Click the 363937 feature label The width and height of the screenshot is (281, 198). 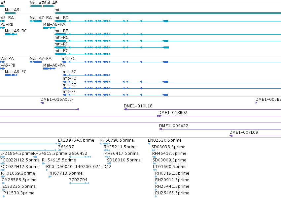tap(66, 147)
